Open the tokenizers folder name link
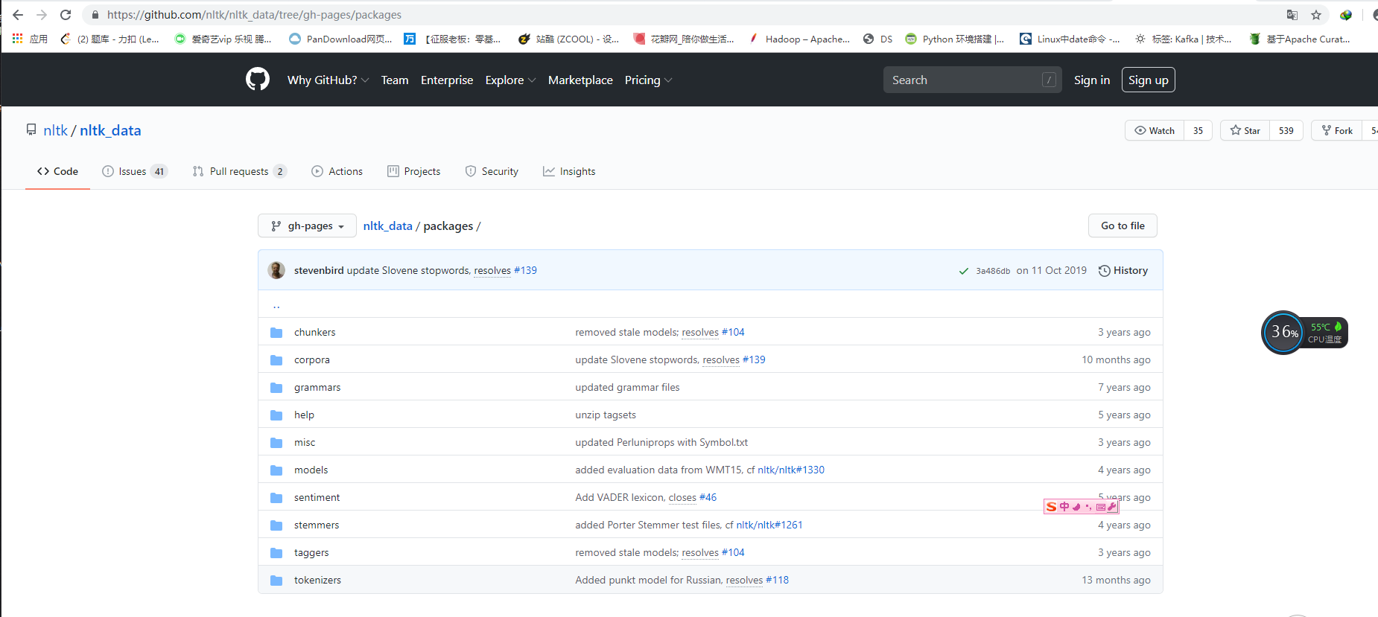The width and height of the screenshot is (1378, 617). [x=317, y=581]
